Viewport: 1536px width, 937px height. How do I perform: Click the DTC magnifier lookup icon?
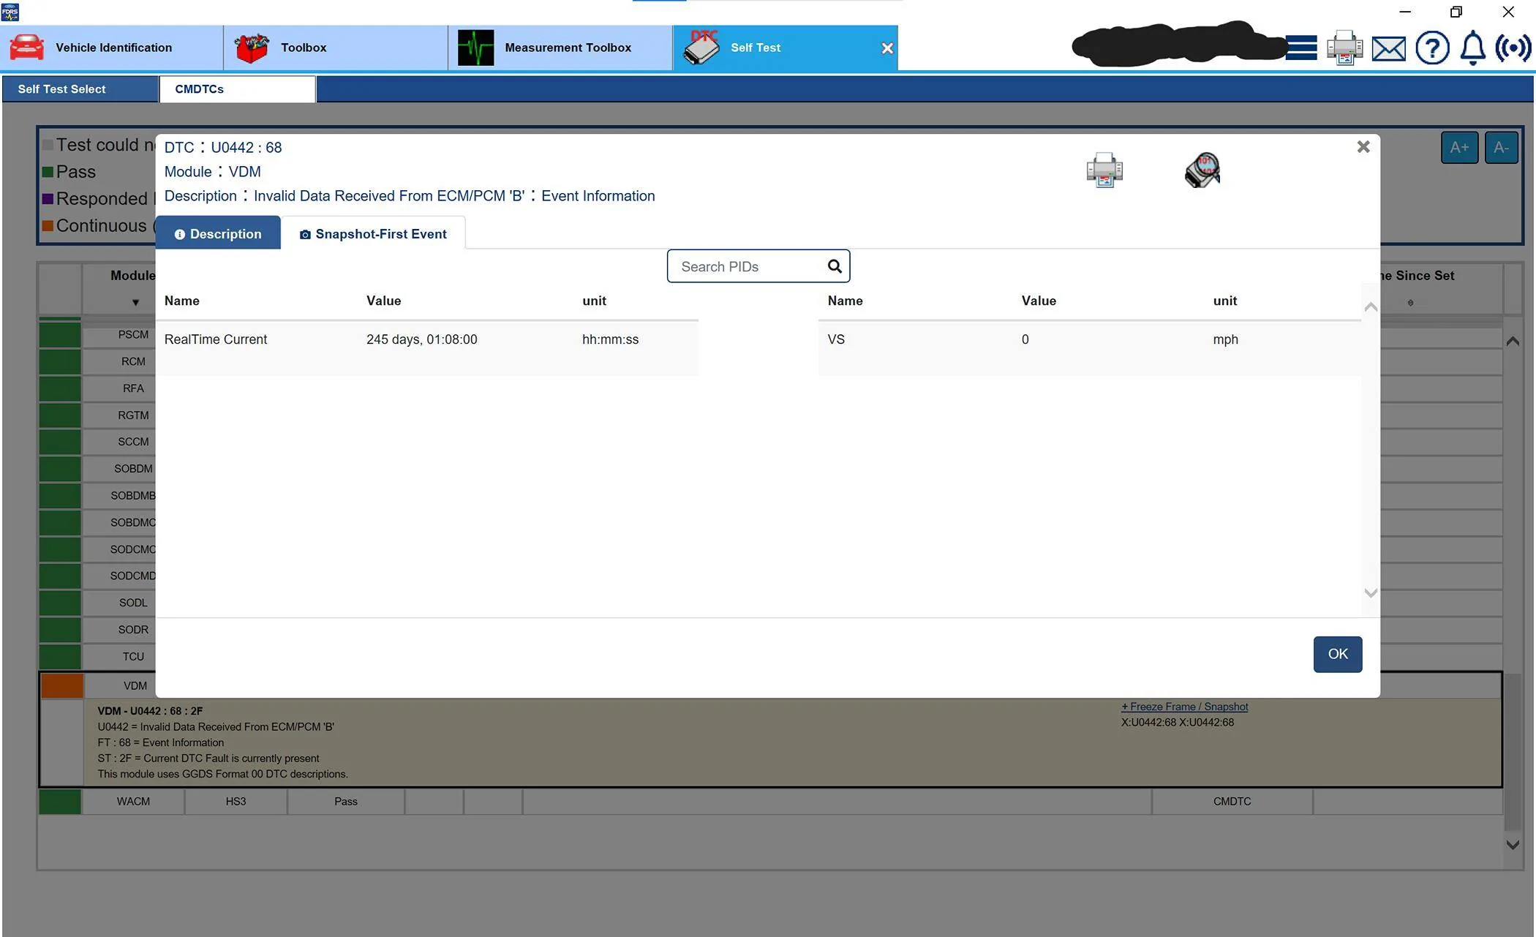point(1202,170)
